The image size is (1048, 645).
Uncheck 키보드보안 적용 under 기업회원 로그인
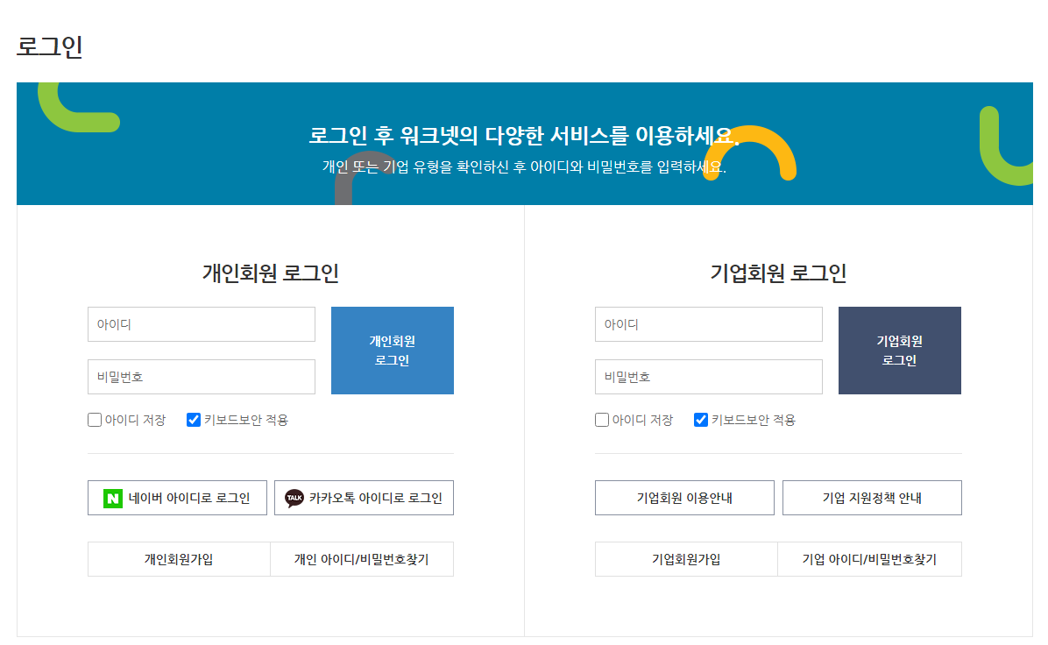[x=700, y=420]
